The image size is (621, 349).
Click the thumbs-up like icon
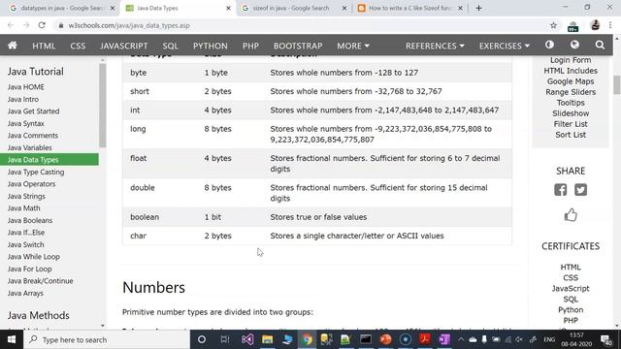(x=571, y=215)
